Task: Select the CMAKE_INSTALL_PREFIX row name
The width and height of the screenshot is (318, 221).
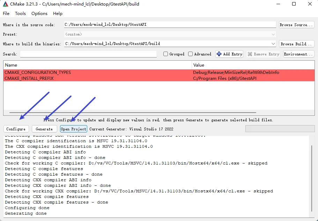Action: pos(29,78)
